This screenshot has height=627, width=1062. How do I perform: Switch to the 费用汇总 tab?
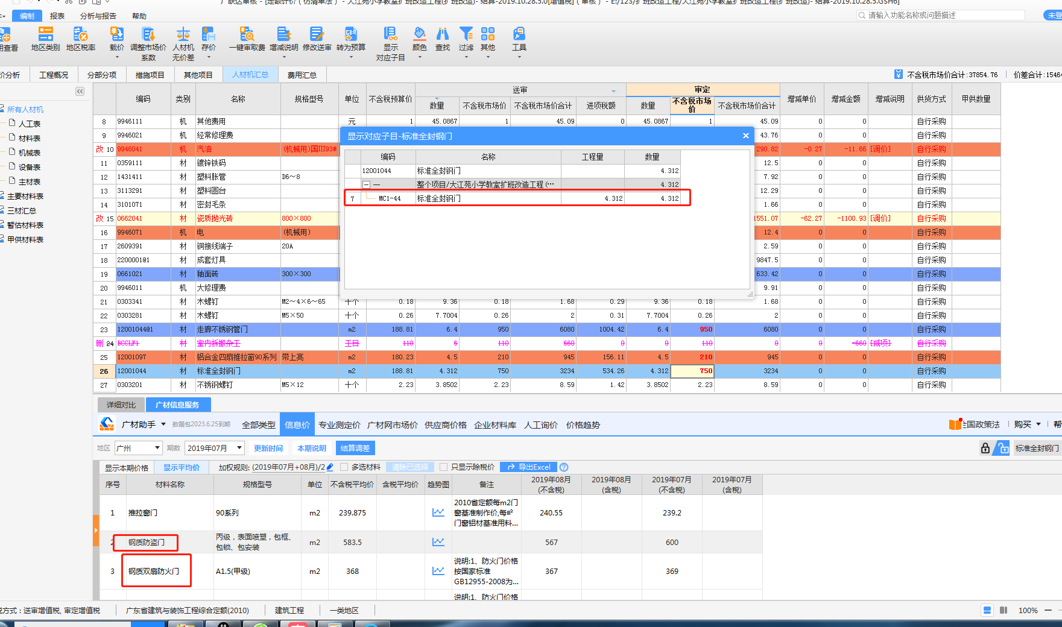[x=302, y=75]
